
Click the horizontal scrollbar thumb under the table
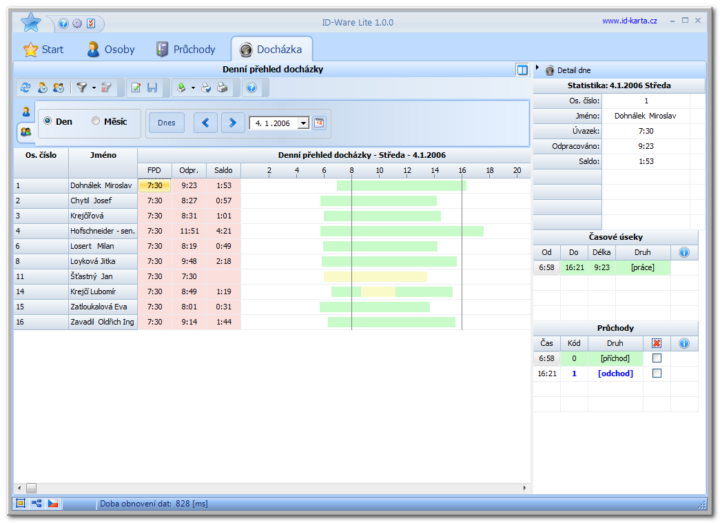[x=31, y=488]
